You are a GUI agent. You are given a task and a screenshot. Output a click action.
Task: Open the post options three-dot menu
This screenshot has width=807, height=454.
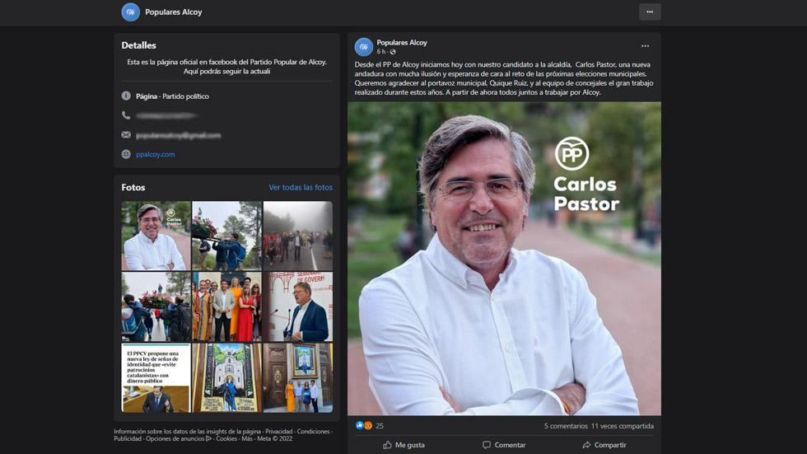(645, 46)
